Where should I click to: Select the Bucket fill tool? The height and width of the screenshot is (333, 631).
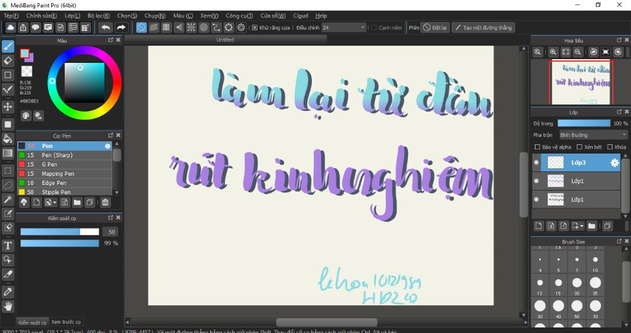click(7, 139)
